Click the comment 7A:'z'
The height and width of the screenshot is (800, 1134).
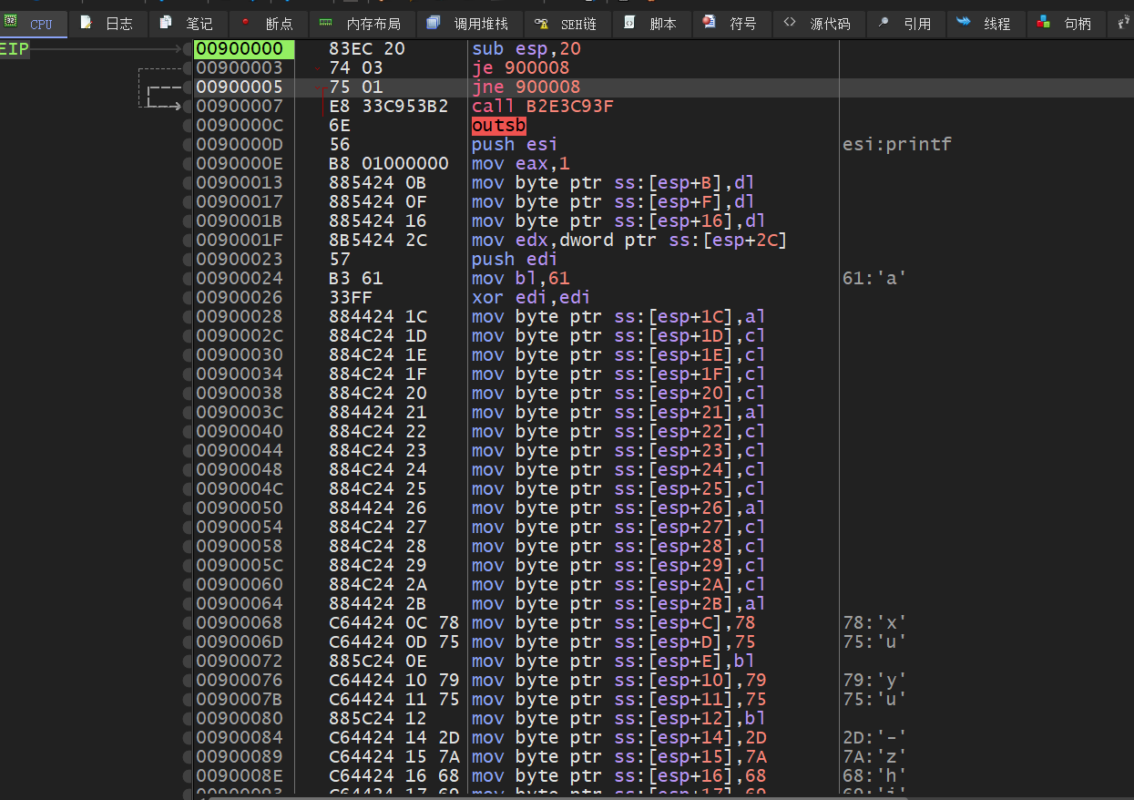coord(874,756)
